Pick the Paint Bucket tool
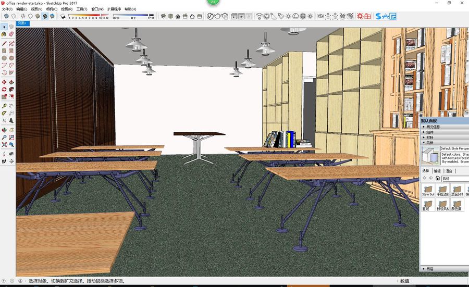469x287 pixels. tap(4, 34)
